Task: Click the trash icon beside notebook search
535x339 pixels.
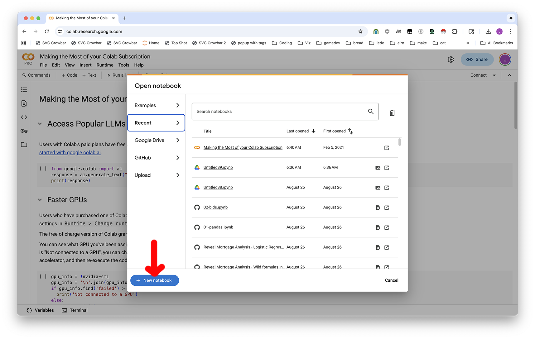Action: pos(392,113)
